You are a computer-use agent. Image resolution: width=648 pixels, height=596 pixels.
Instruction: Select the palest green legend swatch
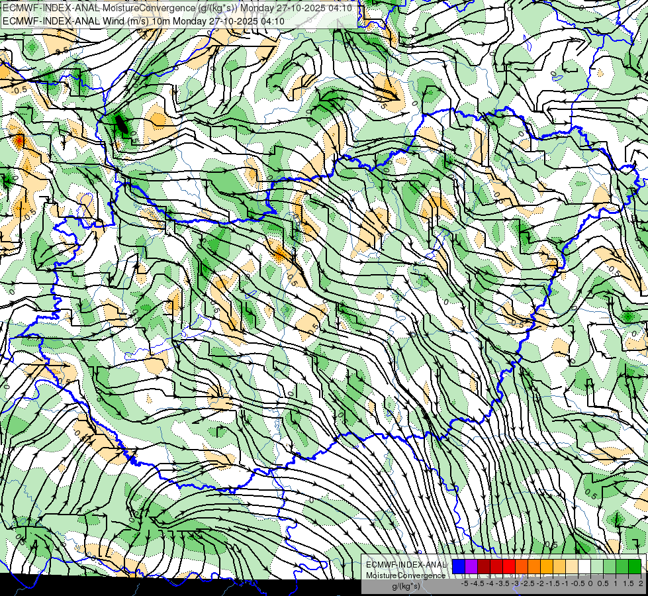pos(597,566)
